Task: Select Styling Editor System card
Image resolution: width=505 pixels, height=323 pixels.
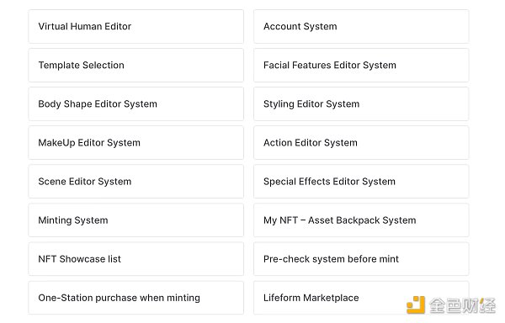Action: point(361,104)
